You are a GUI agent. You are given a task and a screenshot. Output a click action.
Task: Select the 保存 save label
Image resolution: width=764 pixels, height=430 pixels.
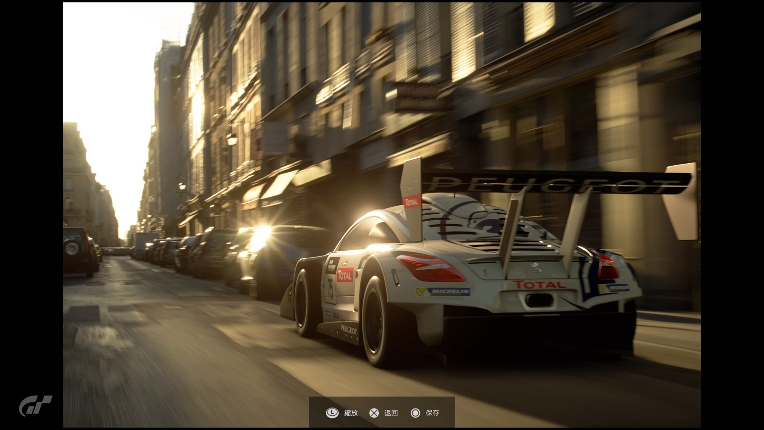[433, 413]
